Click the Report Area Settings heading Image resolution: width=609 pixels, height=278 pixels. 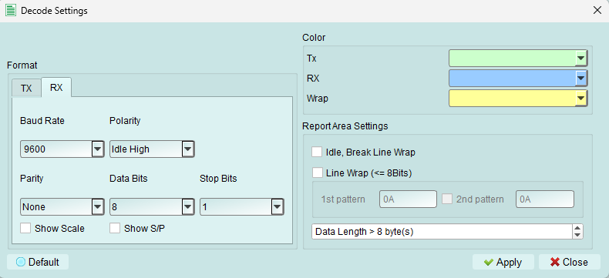(345, 126)
